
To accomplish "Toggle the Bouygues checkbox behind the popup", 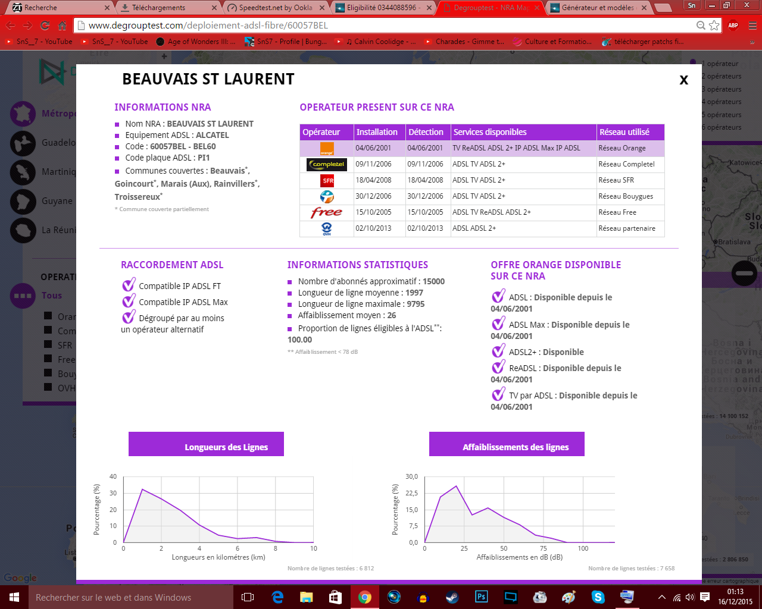I will point(48,373).
